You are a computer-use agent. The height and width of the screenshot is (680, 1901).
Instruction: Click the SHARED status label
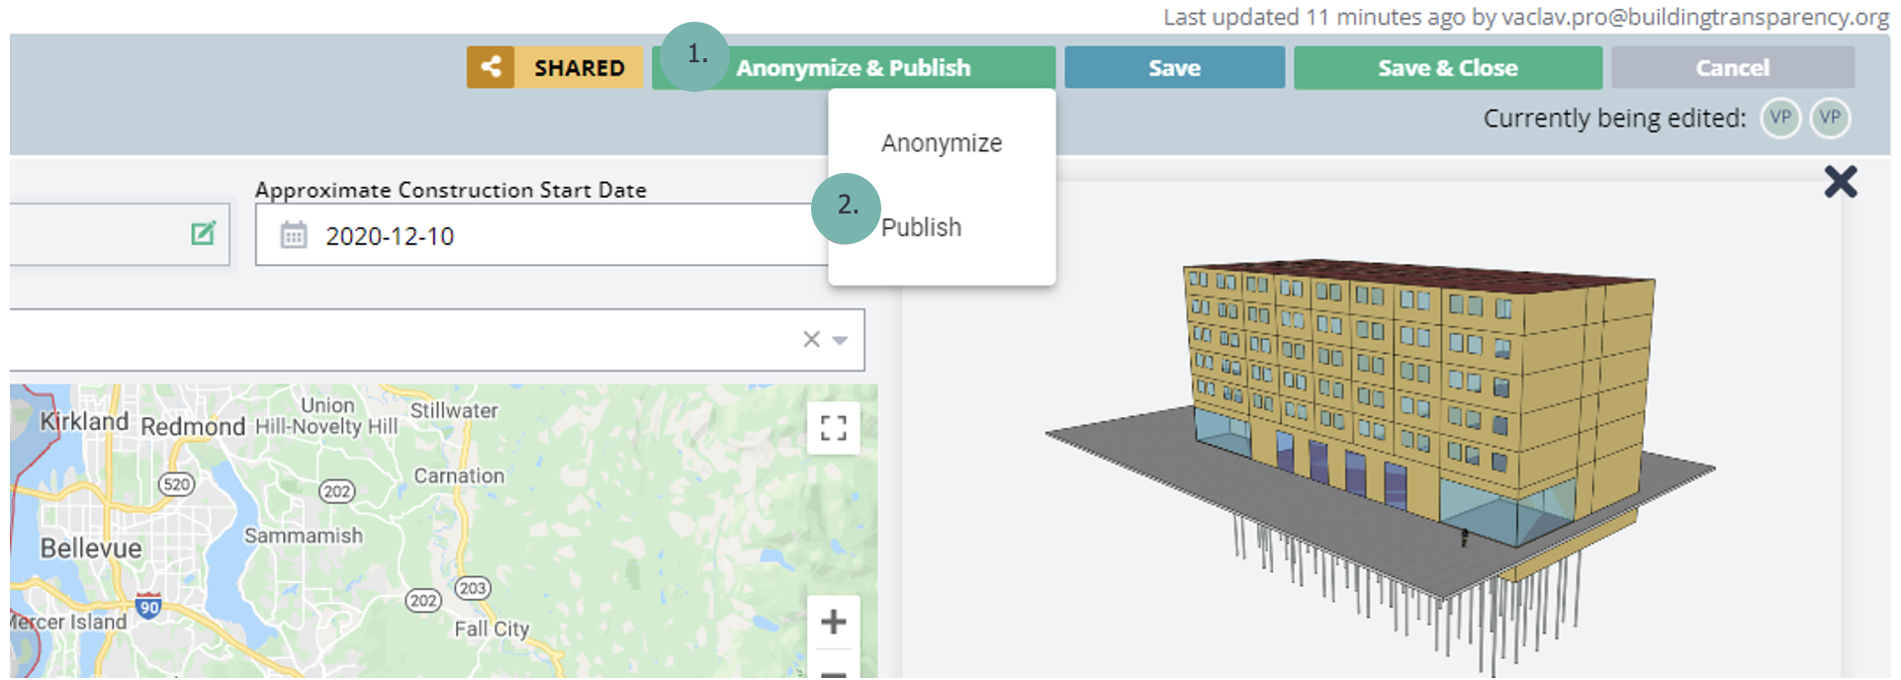point(580,68)
